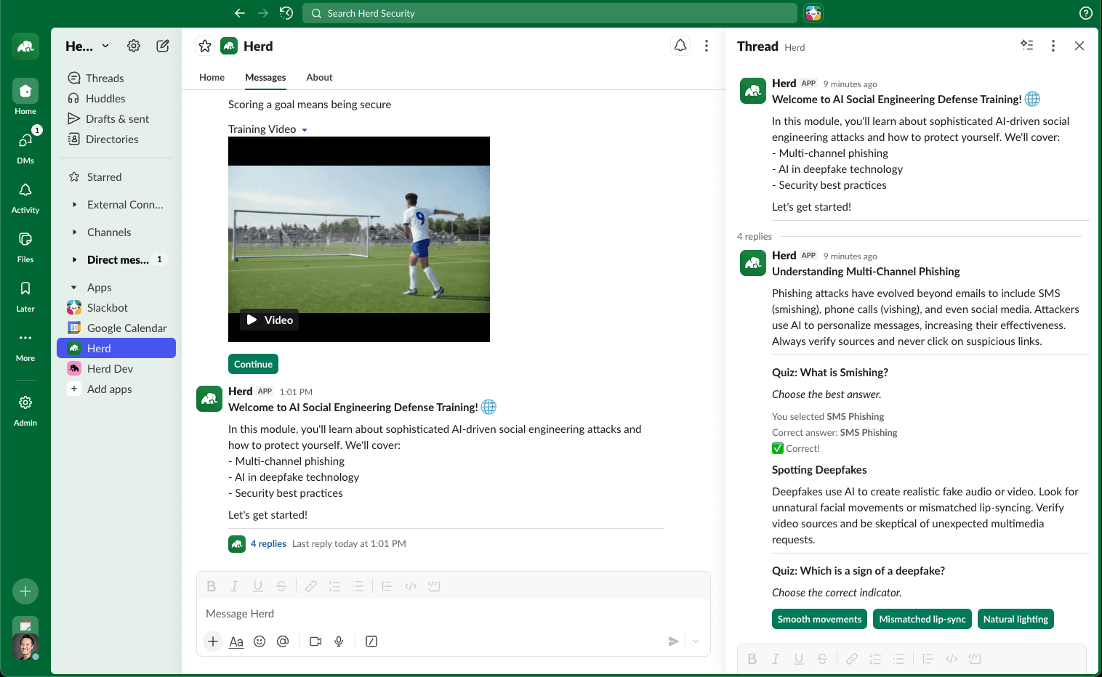
Task: Click the compose new message pencil icon
Action: point(163,45)
